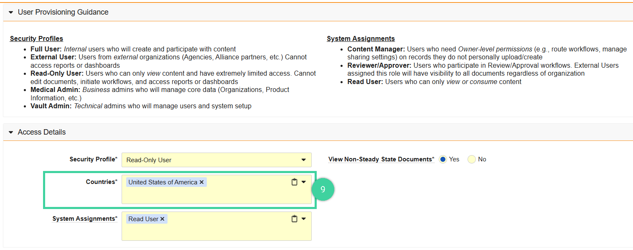Collapse the Access Details section
This screenshot has width=633, height=250.
coord(11,132)
